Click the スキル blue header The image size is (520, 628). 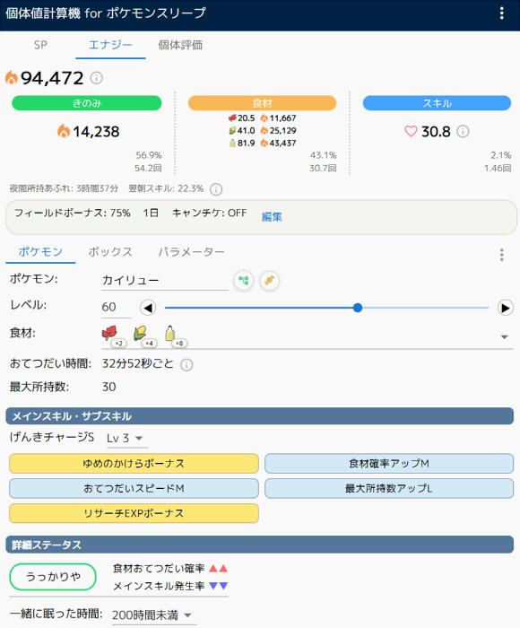point(437,103)
